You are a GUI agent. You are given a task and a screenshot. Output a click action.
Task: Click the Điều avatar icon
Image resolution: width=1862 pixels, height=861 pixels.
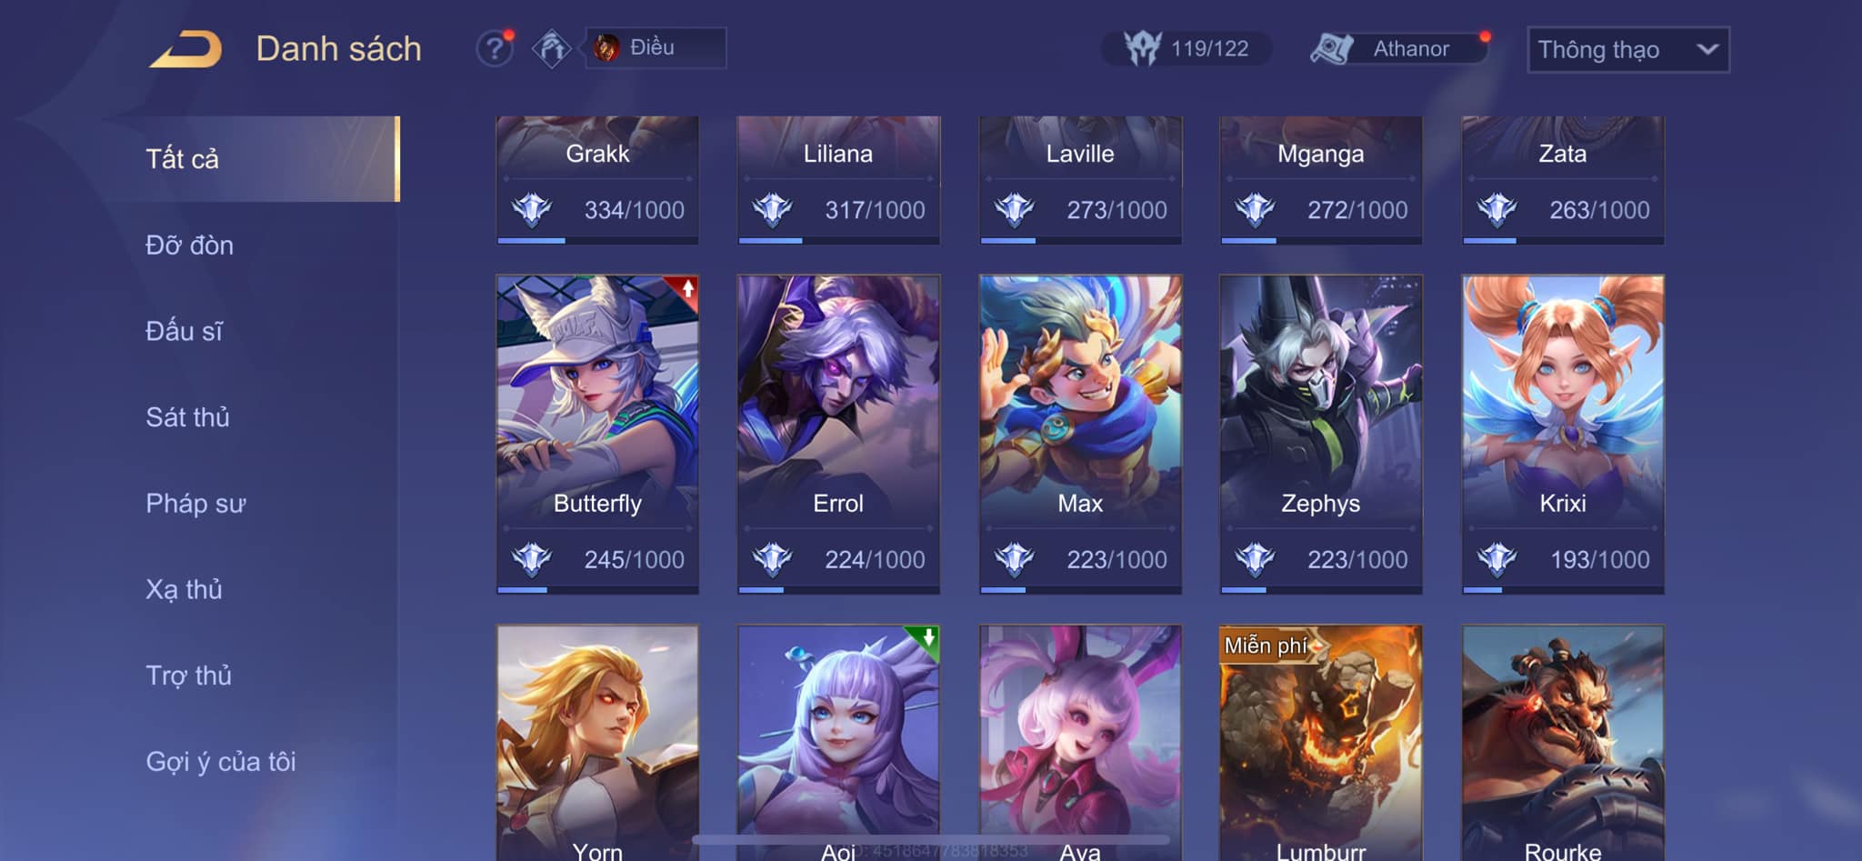pyautogui.click(x=606, y=47)
